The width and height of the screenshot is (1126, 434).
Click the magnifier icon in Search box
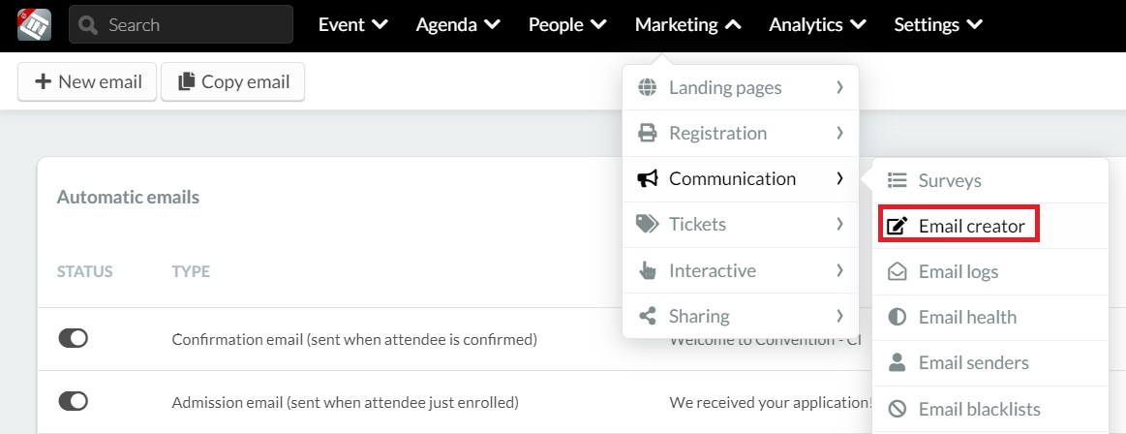(x=88, y=25)
